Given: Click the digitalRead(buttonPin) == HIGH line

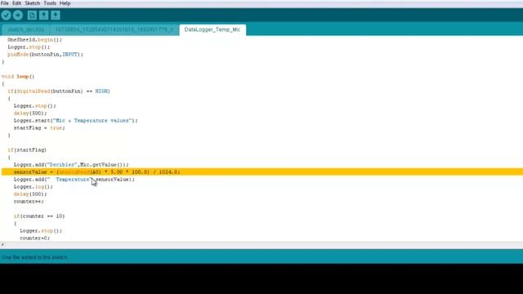Looking at the screenshot, I should pyautogui.click(x=59, y=91).
